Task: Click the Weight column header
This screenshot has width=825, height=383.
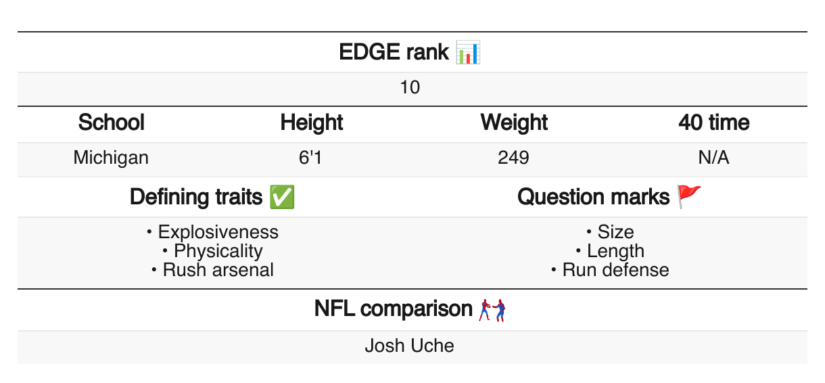Action: coord(514,122)
